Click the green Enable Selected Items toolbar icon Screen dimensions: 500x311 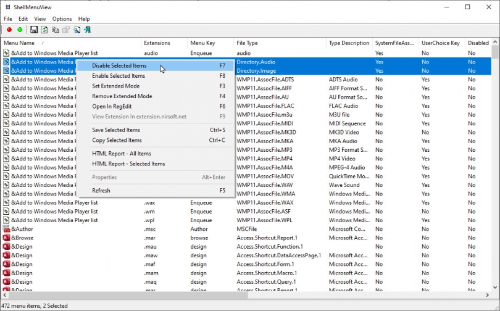click(x=20, y=30)
